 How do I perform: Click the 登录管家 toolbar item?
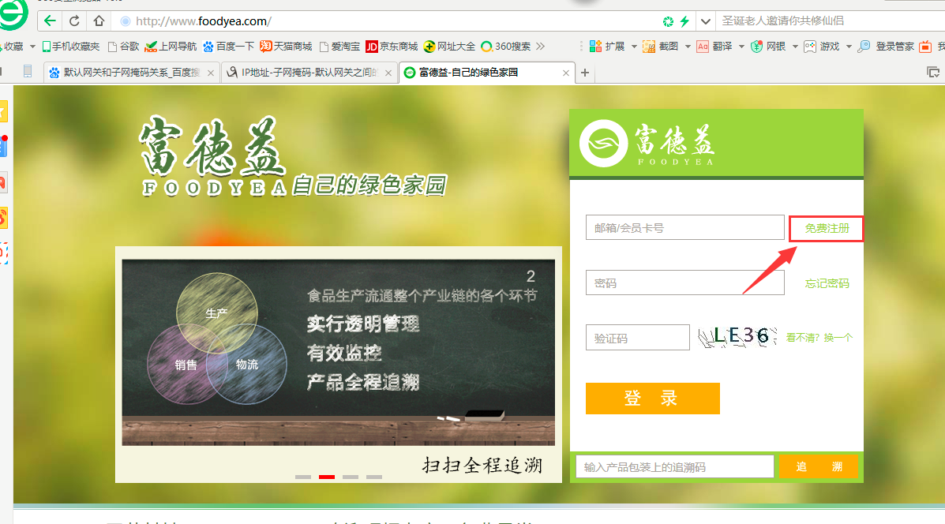click(x=887, y=47)
